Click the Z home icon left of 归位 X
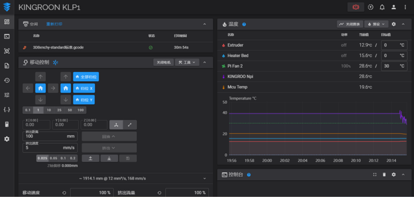Image resolution: width=414 pixels, height=197 pixels. click(66, 88)
